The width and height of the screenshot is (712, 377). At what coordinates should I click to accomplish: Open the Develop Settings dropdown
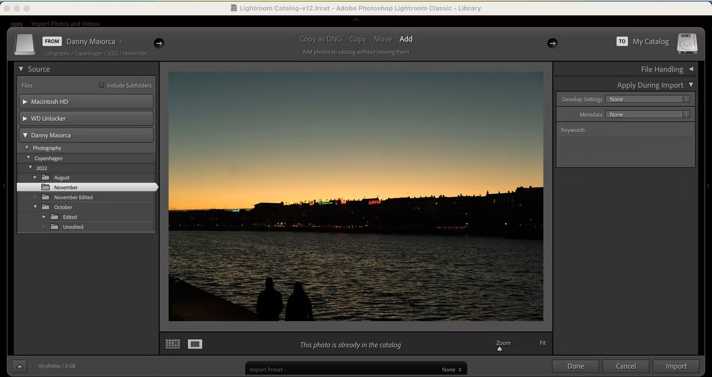coord(647,99)
